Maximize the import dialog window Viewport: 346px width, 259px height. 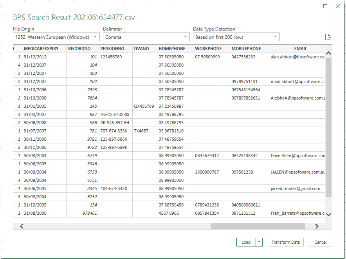point(325,6)
